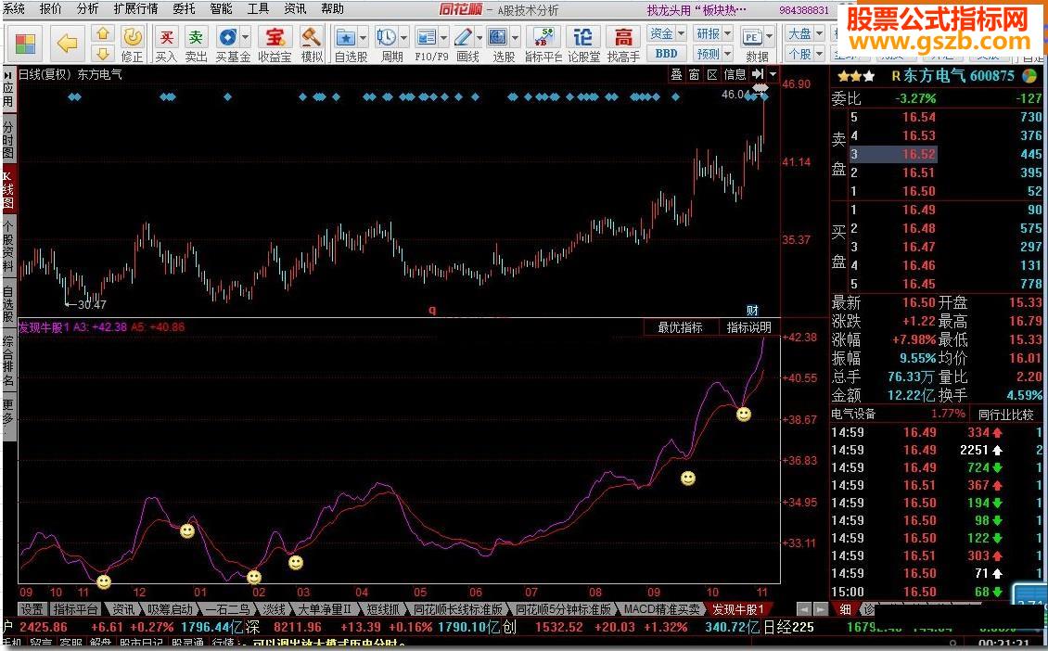Click the three-star rating icon
This screenshot has width=1048, height=651.
[x=856, y=76]
